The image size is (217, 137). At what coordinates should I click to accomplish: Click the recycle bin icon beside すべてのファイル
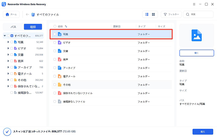pos(33,14)
